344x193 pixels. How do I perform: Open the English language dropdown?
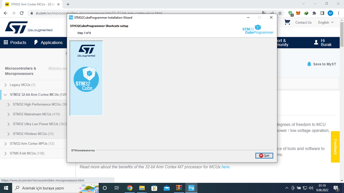pos(326,23)
